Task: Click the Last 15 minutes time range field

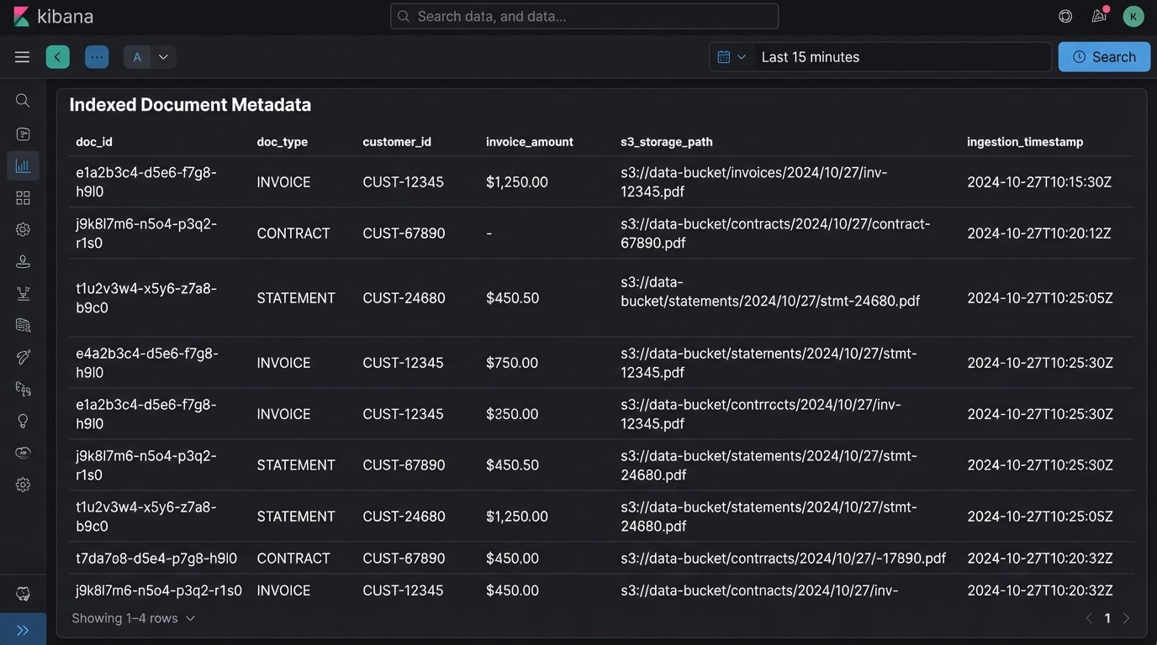Action: pos(901,57)
